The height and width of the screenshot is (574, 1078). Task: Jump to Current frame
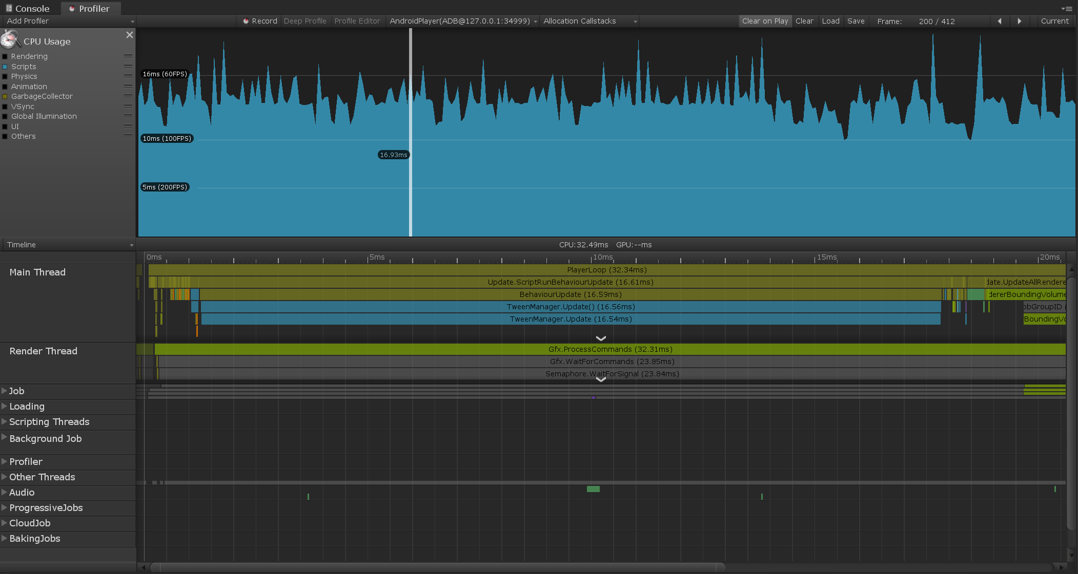pos(1054,21)
